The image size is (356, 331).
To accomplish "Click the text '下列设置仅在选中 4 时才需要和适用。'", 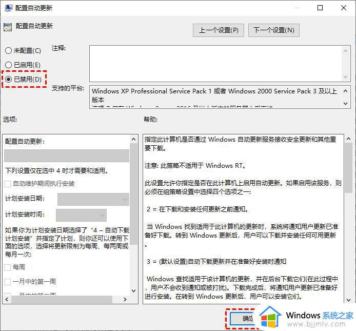I will [x=56, y=170].
